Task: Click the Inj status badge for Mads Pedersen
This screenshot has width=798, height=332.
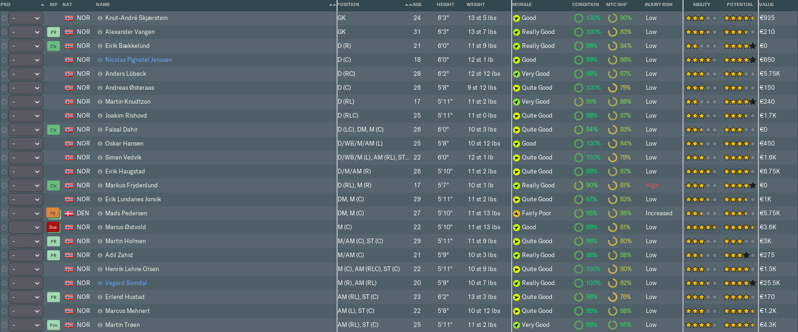Action: point(53,213)
